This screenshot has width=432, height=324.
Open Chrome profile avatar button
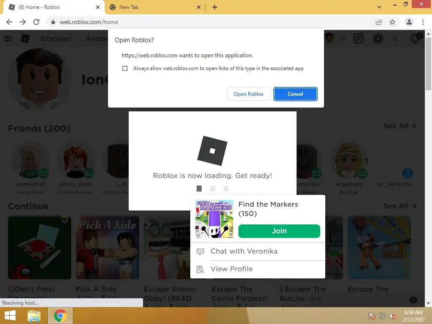[409, 22]
